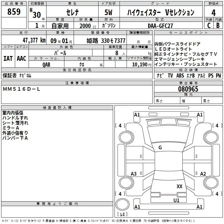Click the U1 dent mark on diagram

[176, 200]
